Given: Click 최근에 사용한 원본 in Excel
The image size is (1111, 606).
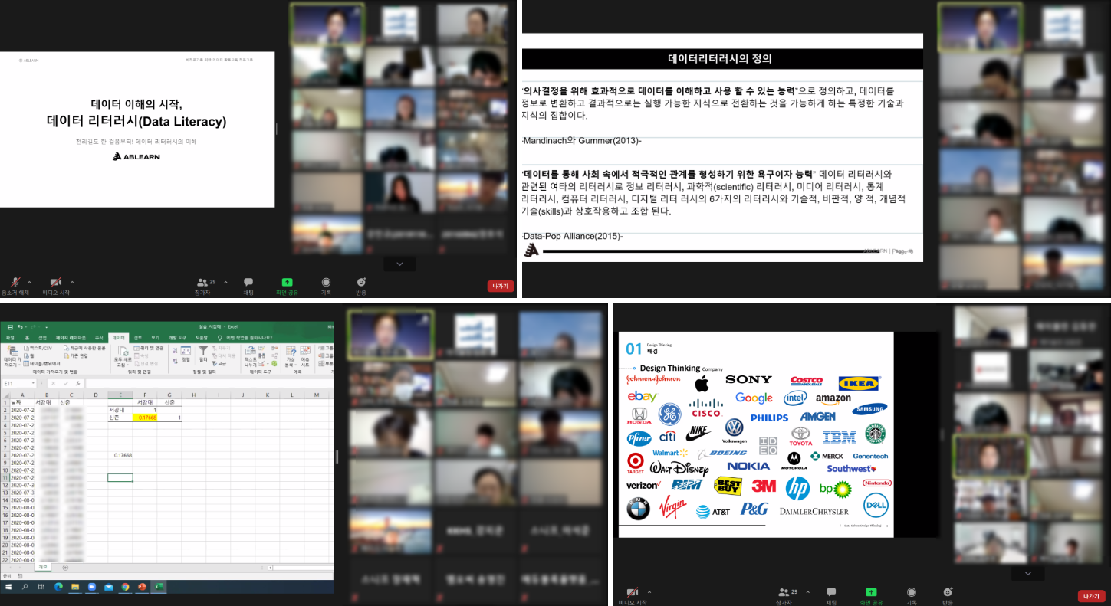Looking at the screenshot, I should click(84, 348).
